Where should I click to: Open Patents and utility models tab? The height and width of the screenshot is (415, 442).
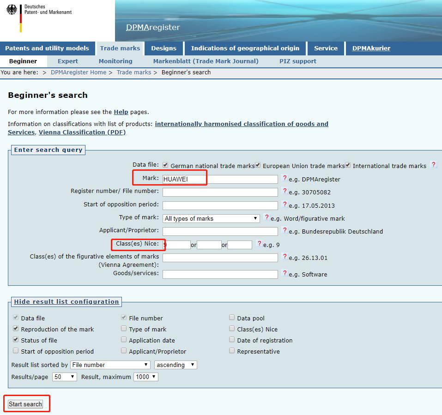pos(47,48)
